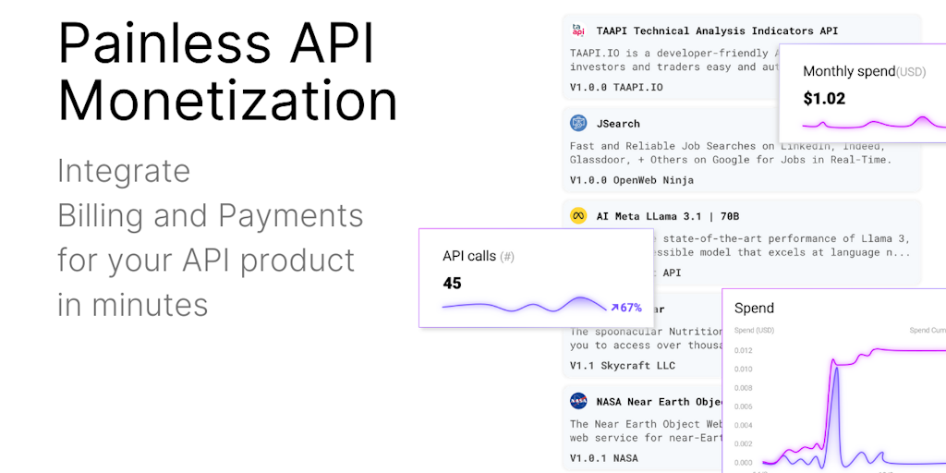This screenshot has height=473, width=946.
Task: Click the API calls sparkline chart
Action: 524,305
